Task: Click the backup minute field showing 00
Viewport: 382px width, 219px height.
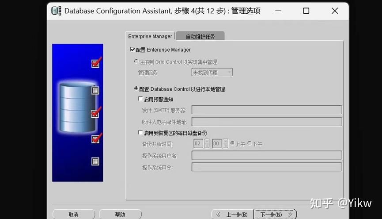Action: [x=217, y=143]
